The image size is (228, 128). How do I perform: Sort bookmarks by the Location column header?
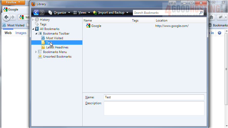180,20
